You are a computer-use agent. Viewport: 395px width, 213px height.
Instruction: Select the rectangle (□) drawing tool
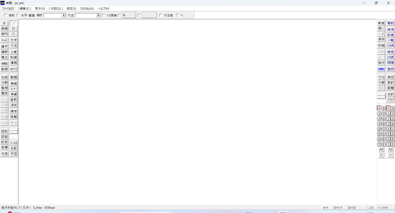[14, 29]
